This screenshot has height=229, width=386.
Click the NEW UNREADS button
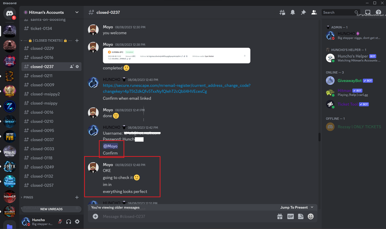pyautogui.click(x=51, y=209)
